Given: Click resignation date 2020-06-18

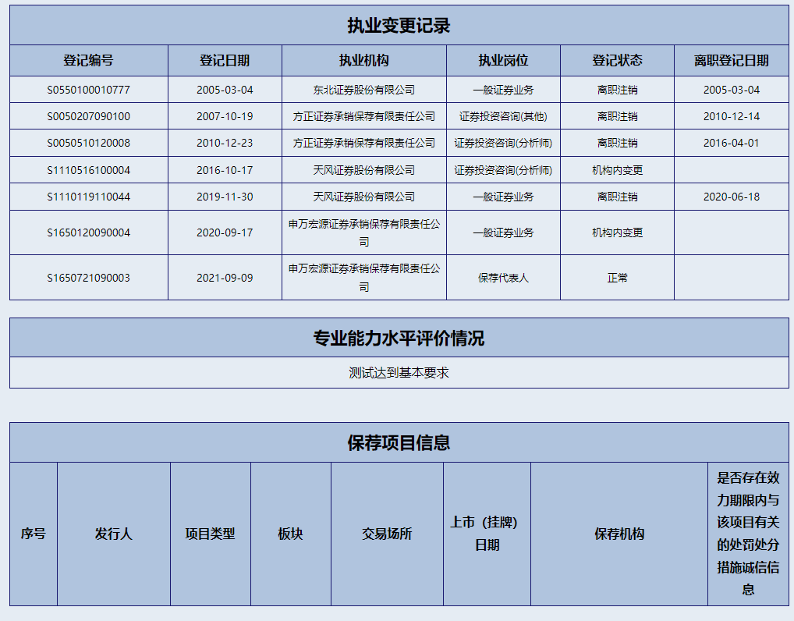Looking at the screenshot, I should 732,197.
